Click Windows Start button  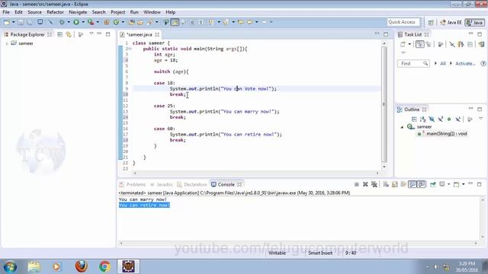coord(10,266)
